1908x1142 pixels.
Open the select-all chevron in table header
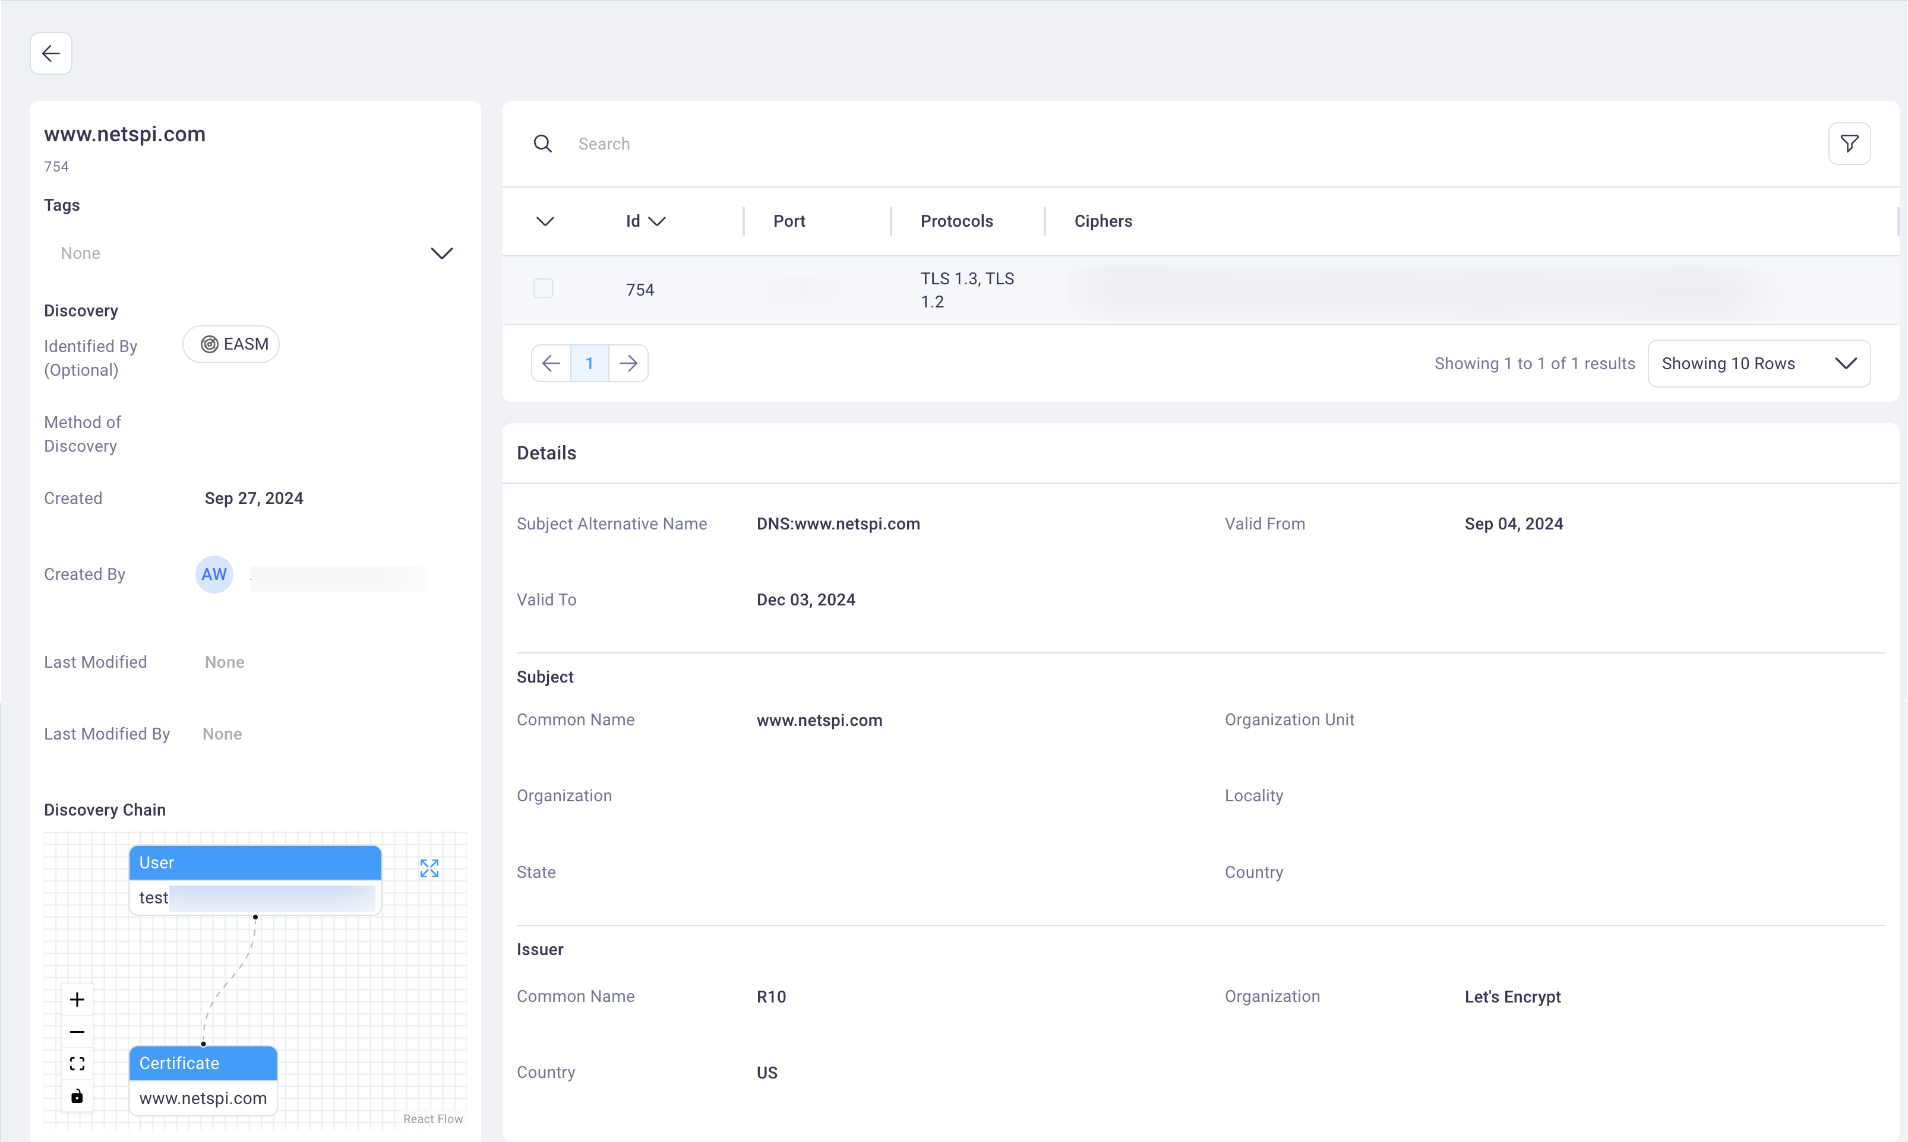click(545, 221)
